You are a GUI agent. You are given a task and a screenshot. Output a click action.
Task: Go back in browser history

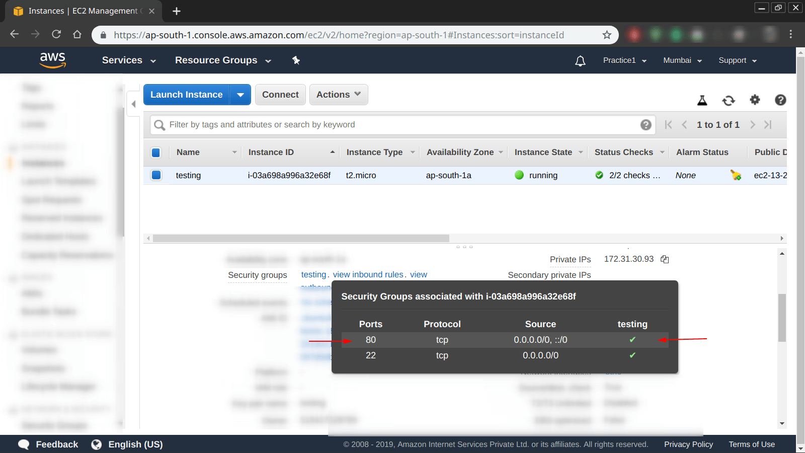[x=15, y=34]
